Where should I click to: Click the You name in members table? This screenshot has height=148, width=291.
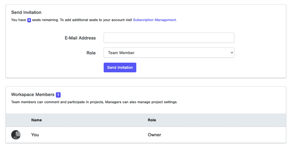click(x=35, y=135)
